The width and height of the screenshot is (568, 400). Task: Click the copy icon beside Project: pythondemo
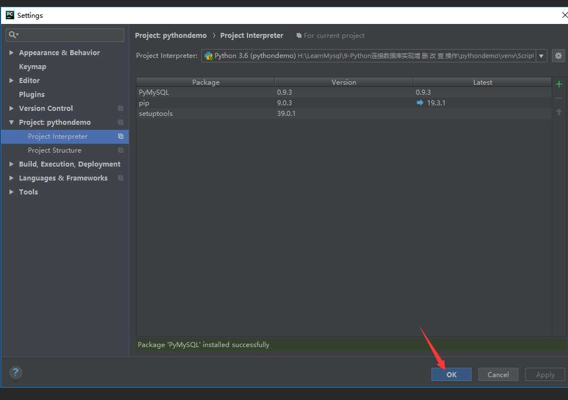[120, 123]
